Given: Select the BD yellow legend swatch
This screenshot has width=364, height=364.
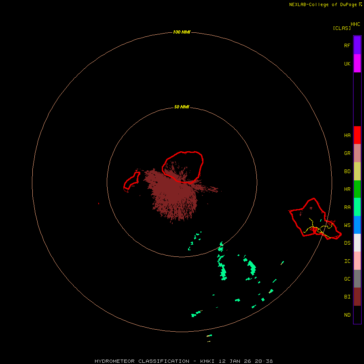Looking at the screenshot, I should [x=357, y=171].
